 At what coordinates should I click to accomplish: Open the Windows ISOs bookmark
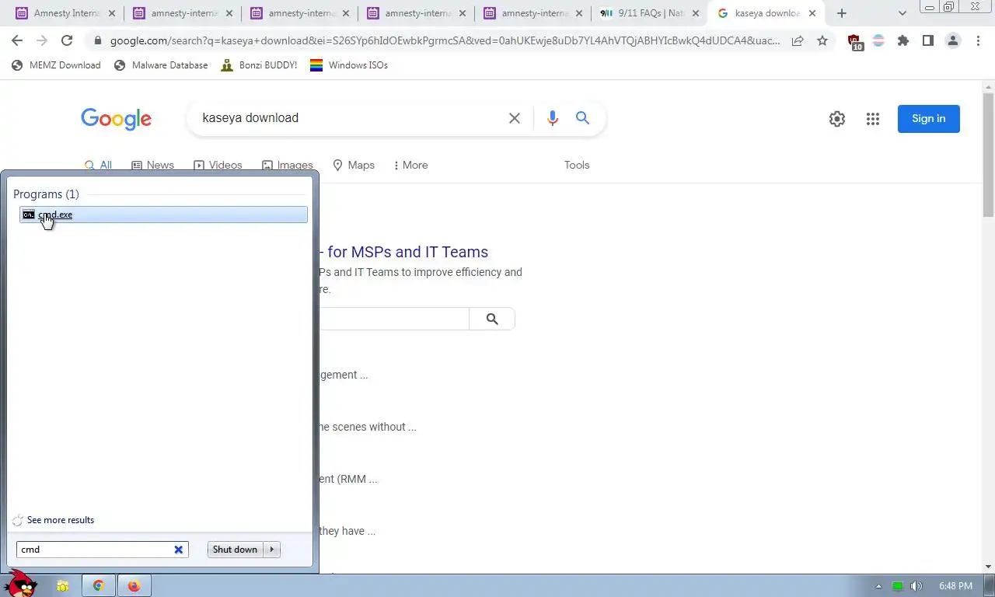[x=349, y=65]
